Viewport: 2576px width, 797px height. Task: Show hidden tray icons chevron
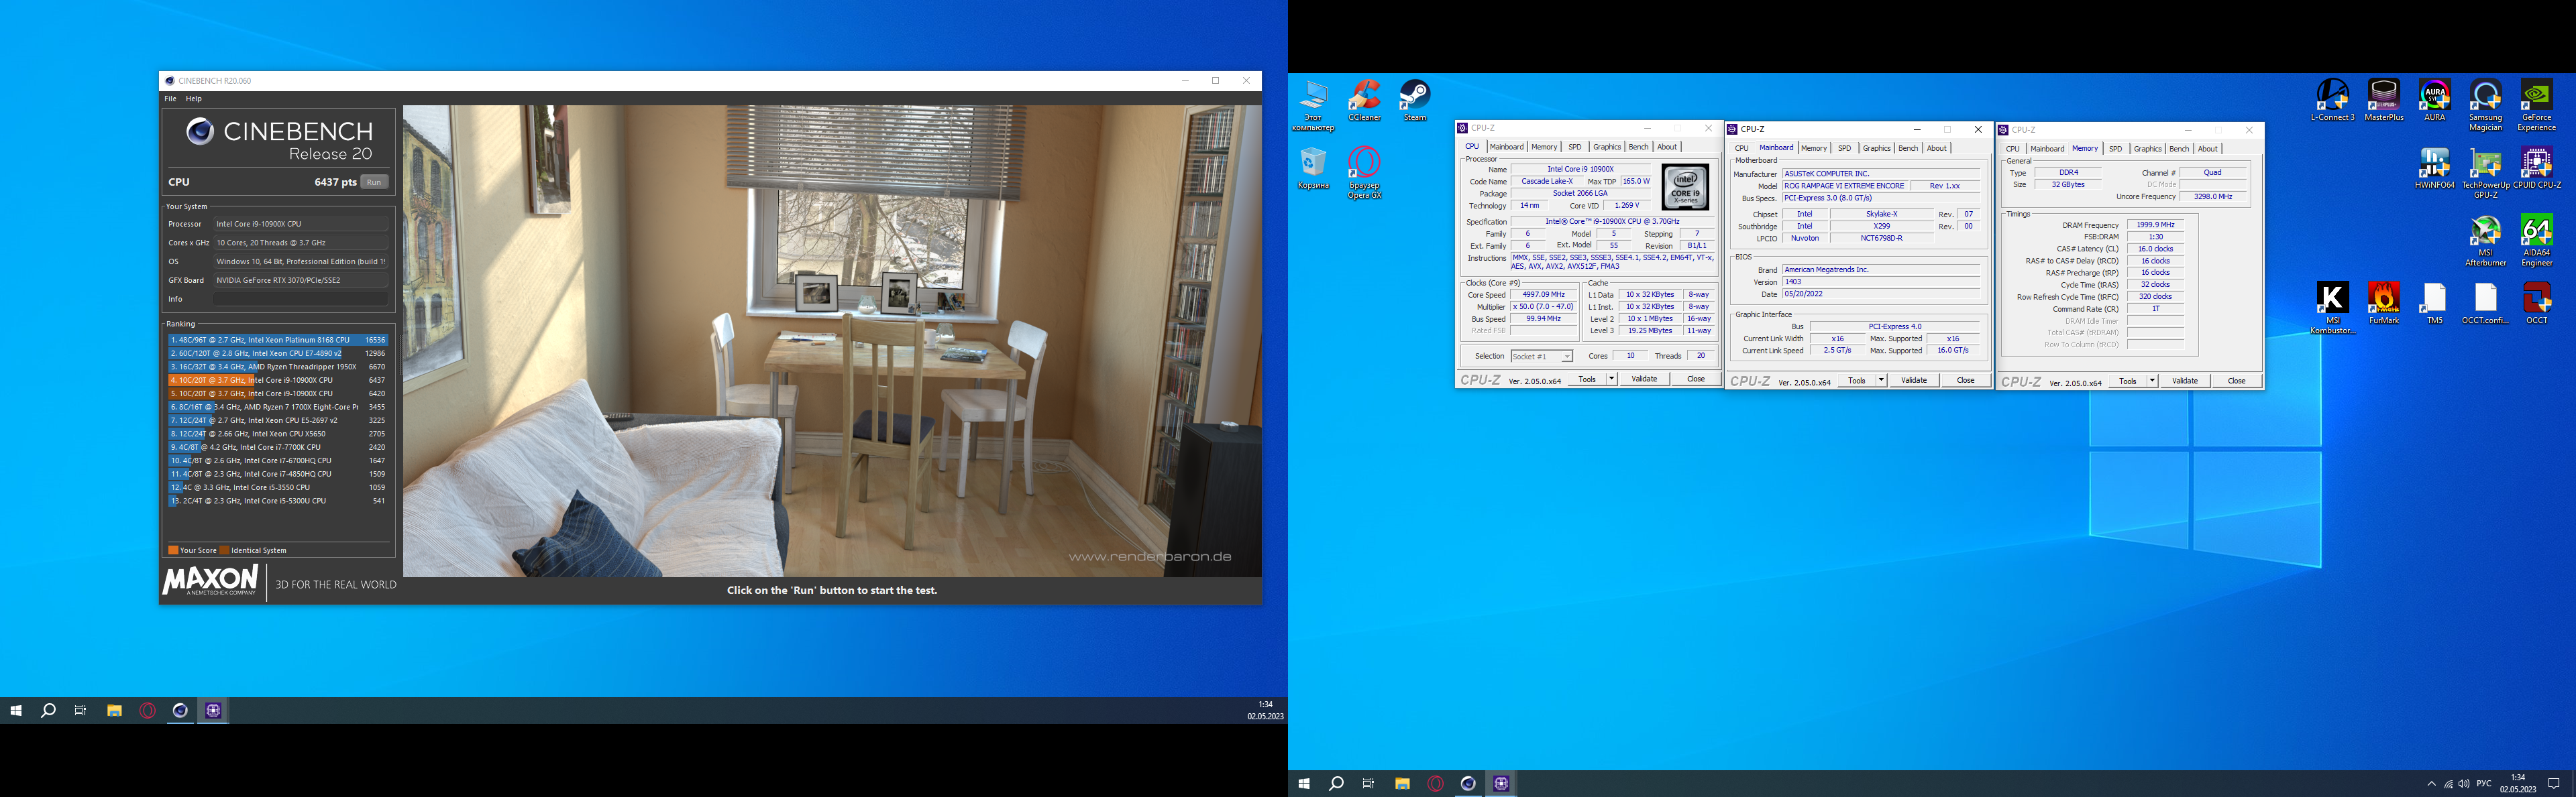click(x=2431, y=784)
